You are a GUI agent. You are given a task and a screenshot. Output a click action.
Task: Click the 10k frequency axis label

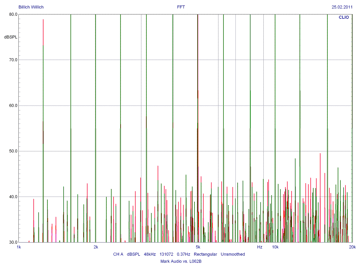[x=275, y=247]
